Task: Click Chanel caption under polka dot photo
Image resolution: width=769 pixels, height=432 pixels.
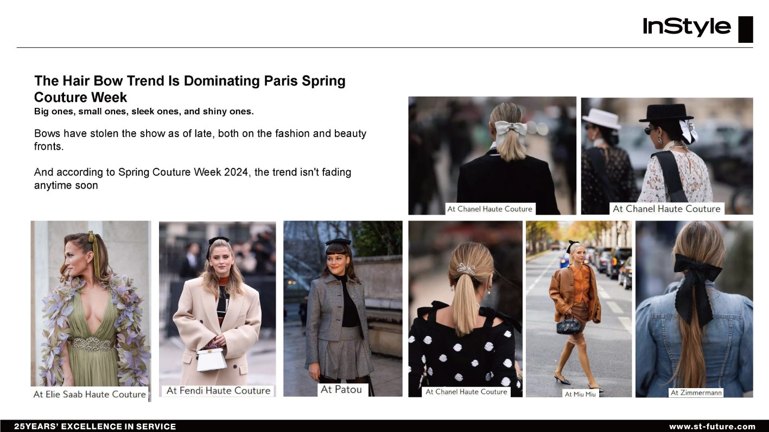Action: click(x=466, y=391)
